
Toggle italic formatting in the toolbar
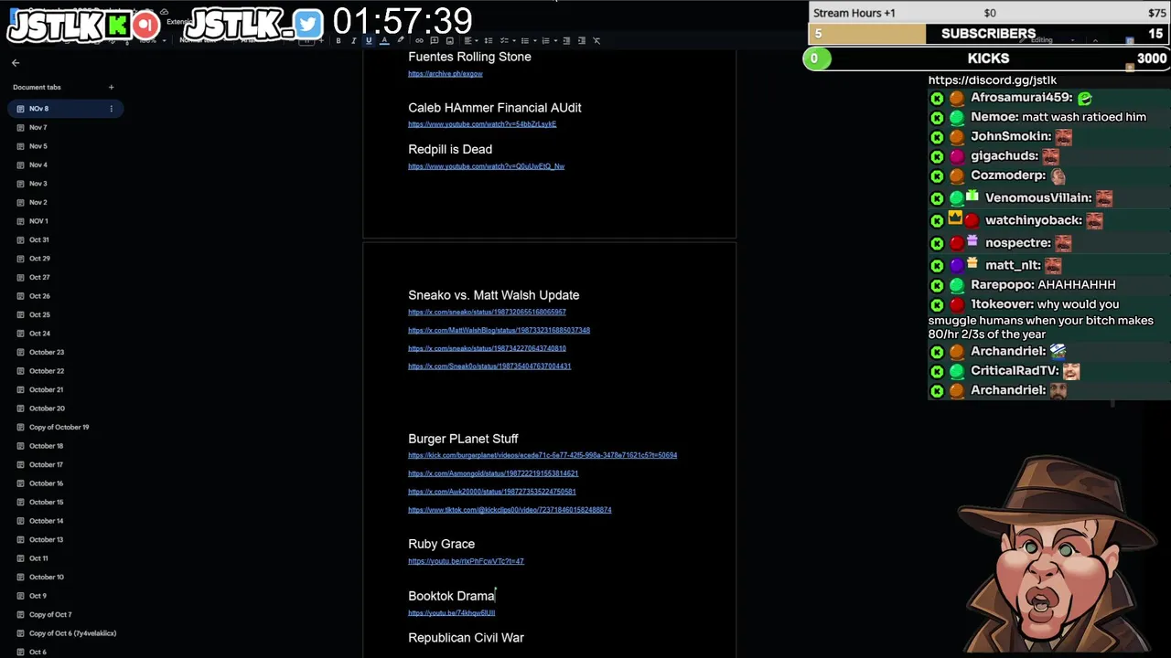point(354,40)
